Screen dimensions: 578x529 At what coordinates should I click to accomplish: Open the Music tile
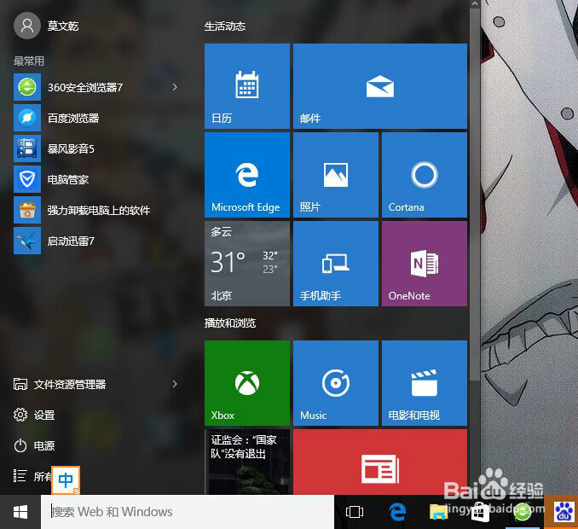click(336, 383)
